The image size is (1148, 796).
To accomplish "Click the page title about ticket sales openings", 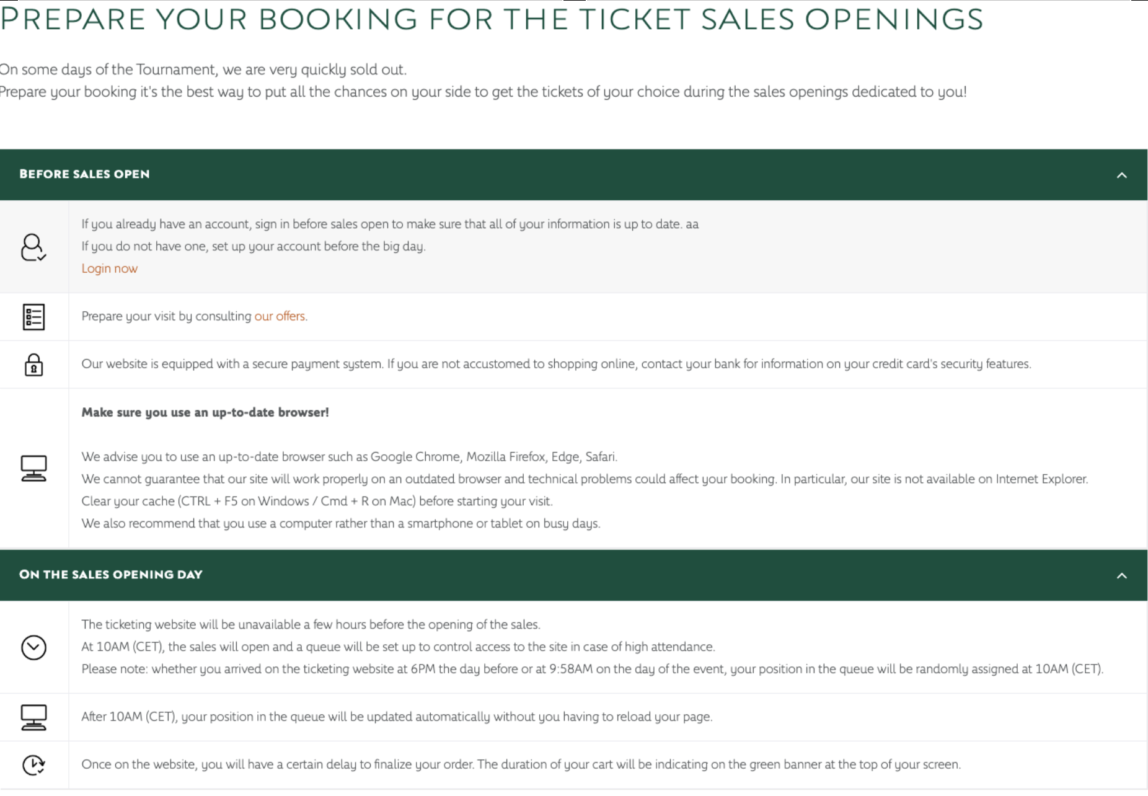I will (492, 19).
